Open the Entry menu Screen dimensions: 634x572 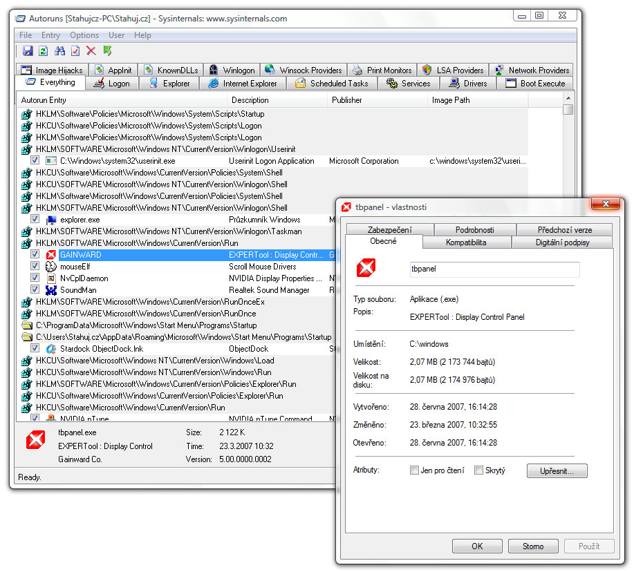tap(50, 35)
